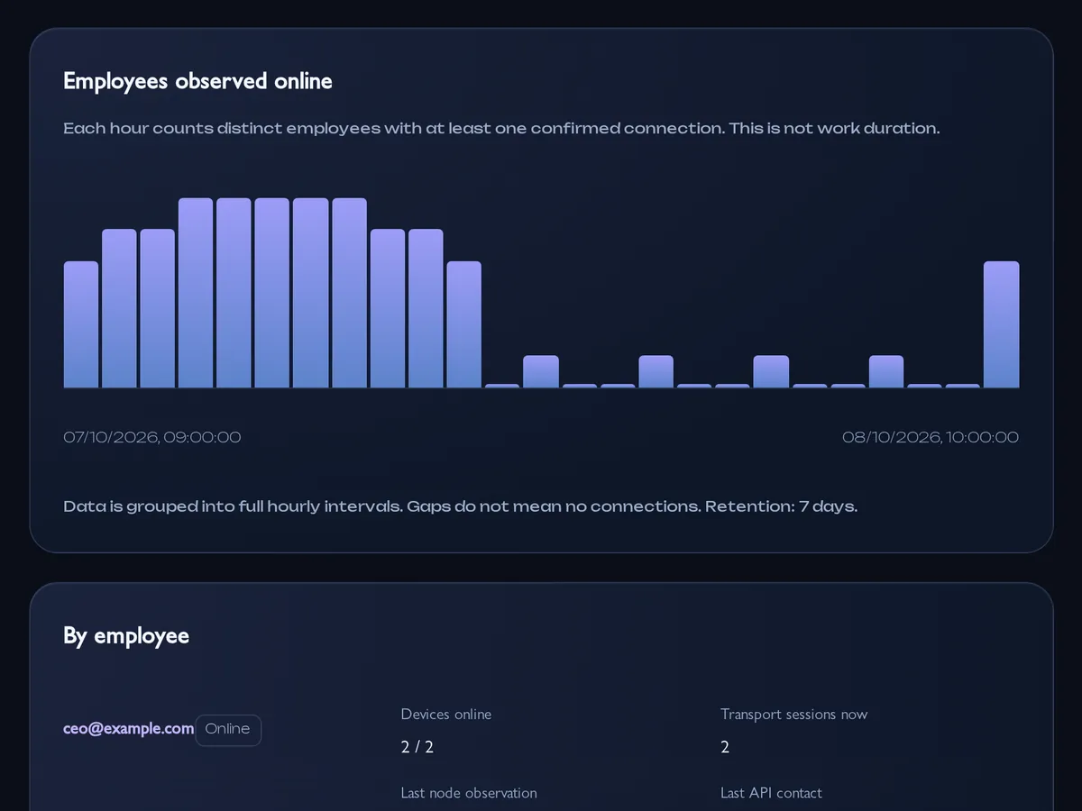Select the "2 / 2" devices value
This screenshot has height=811, width=1082.
click(417, 747)
